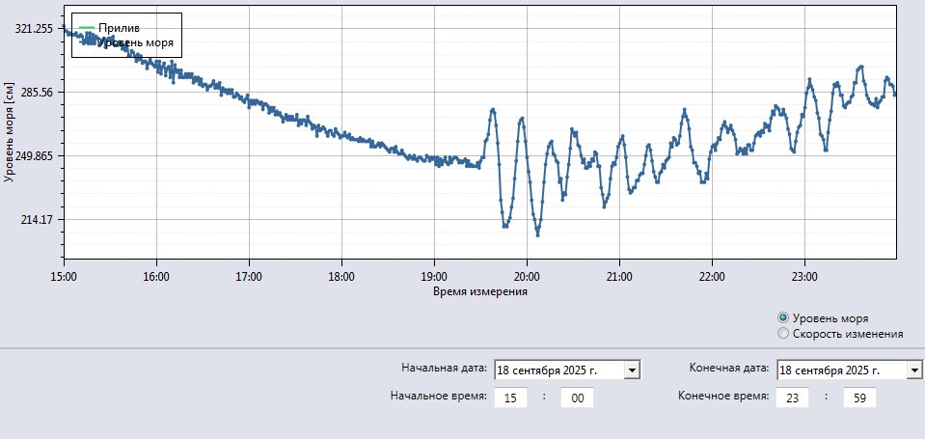Click the start date field text

click(558, 370)
